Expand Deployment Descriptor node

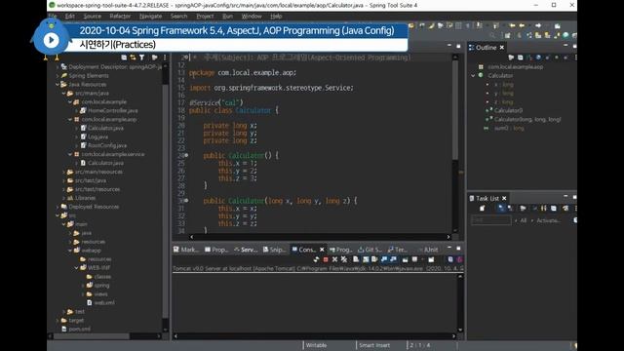[x=58, y=67]
